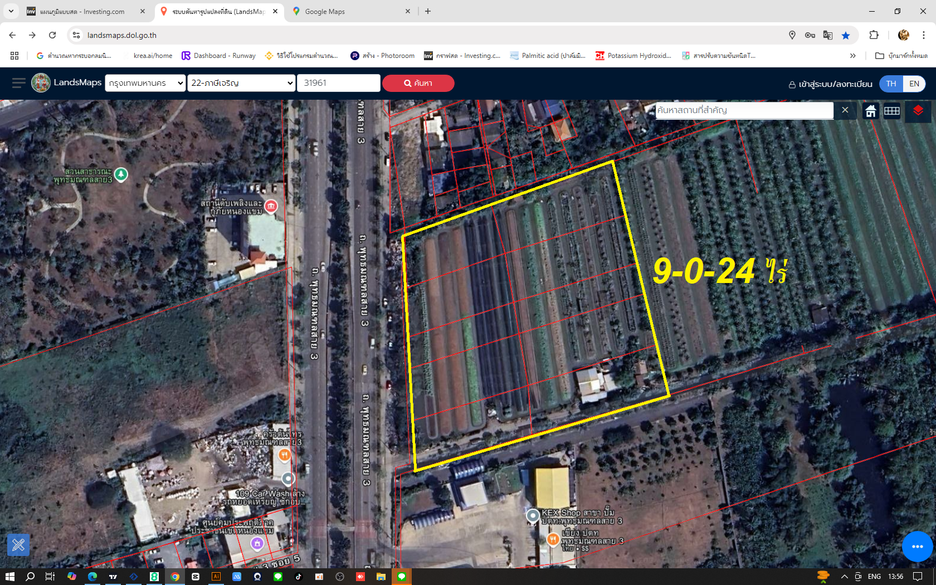
Task: Clear the place search box with X
Action: tap(845, 110)
